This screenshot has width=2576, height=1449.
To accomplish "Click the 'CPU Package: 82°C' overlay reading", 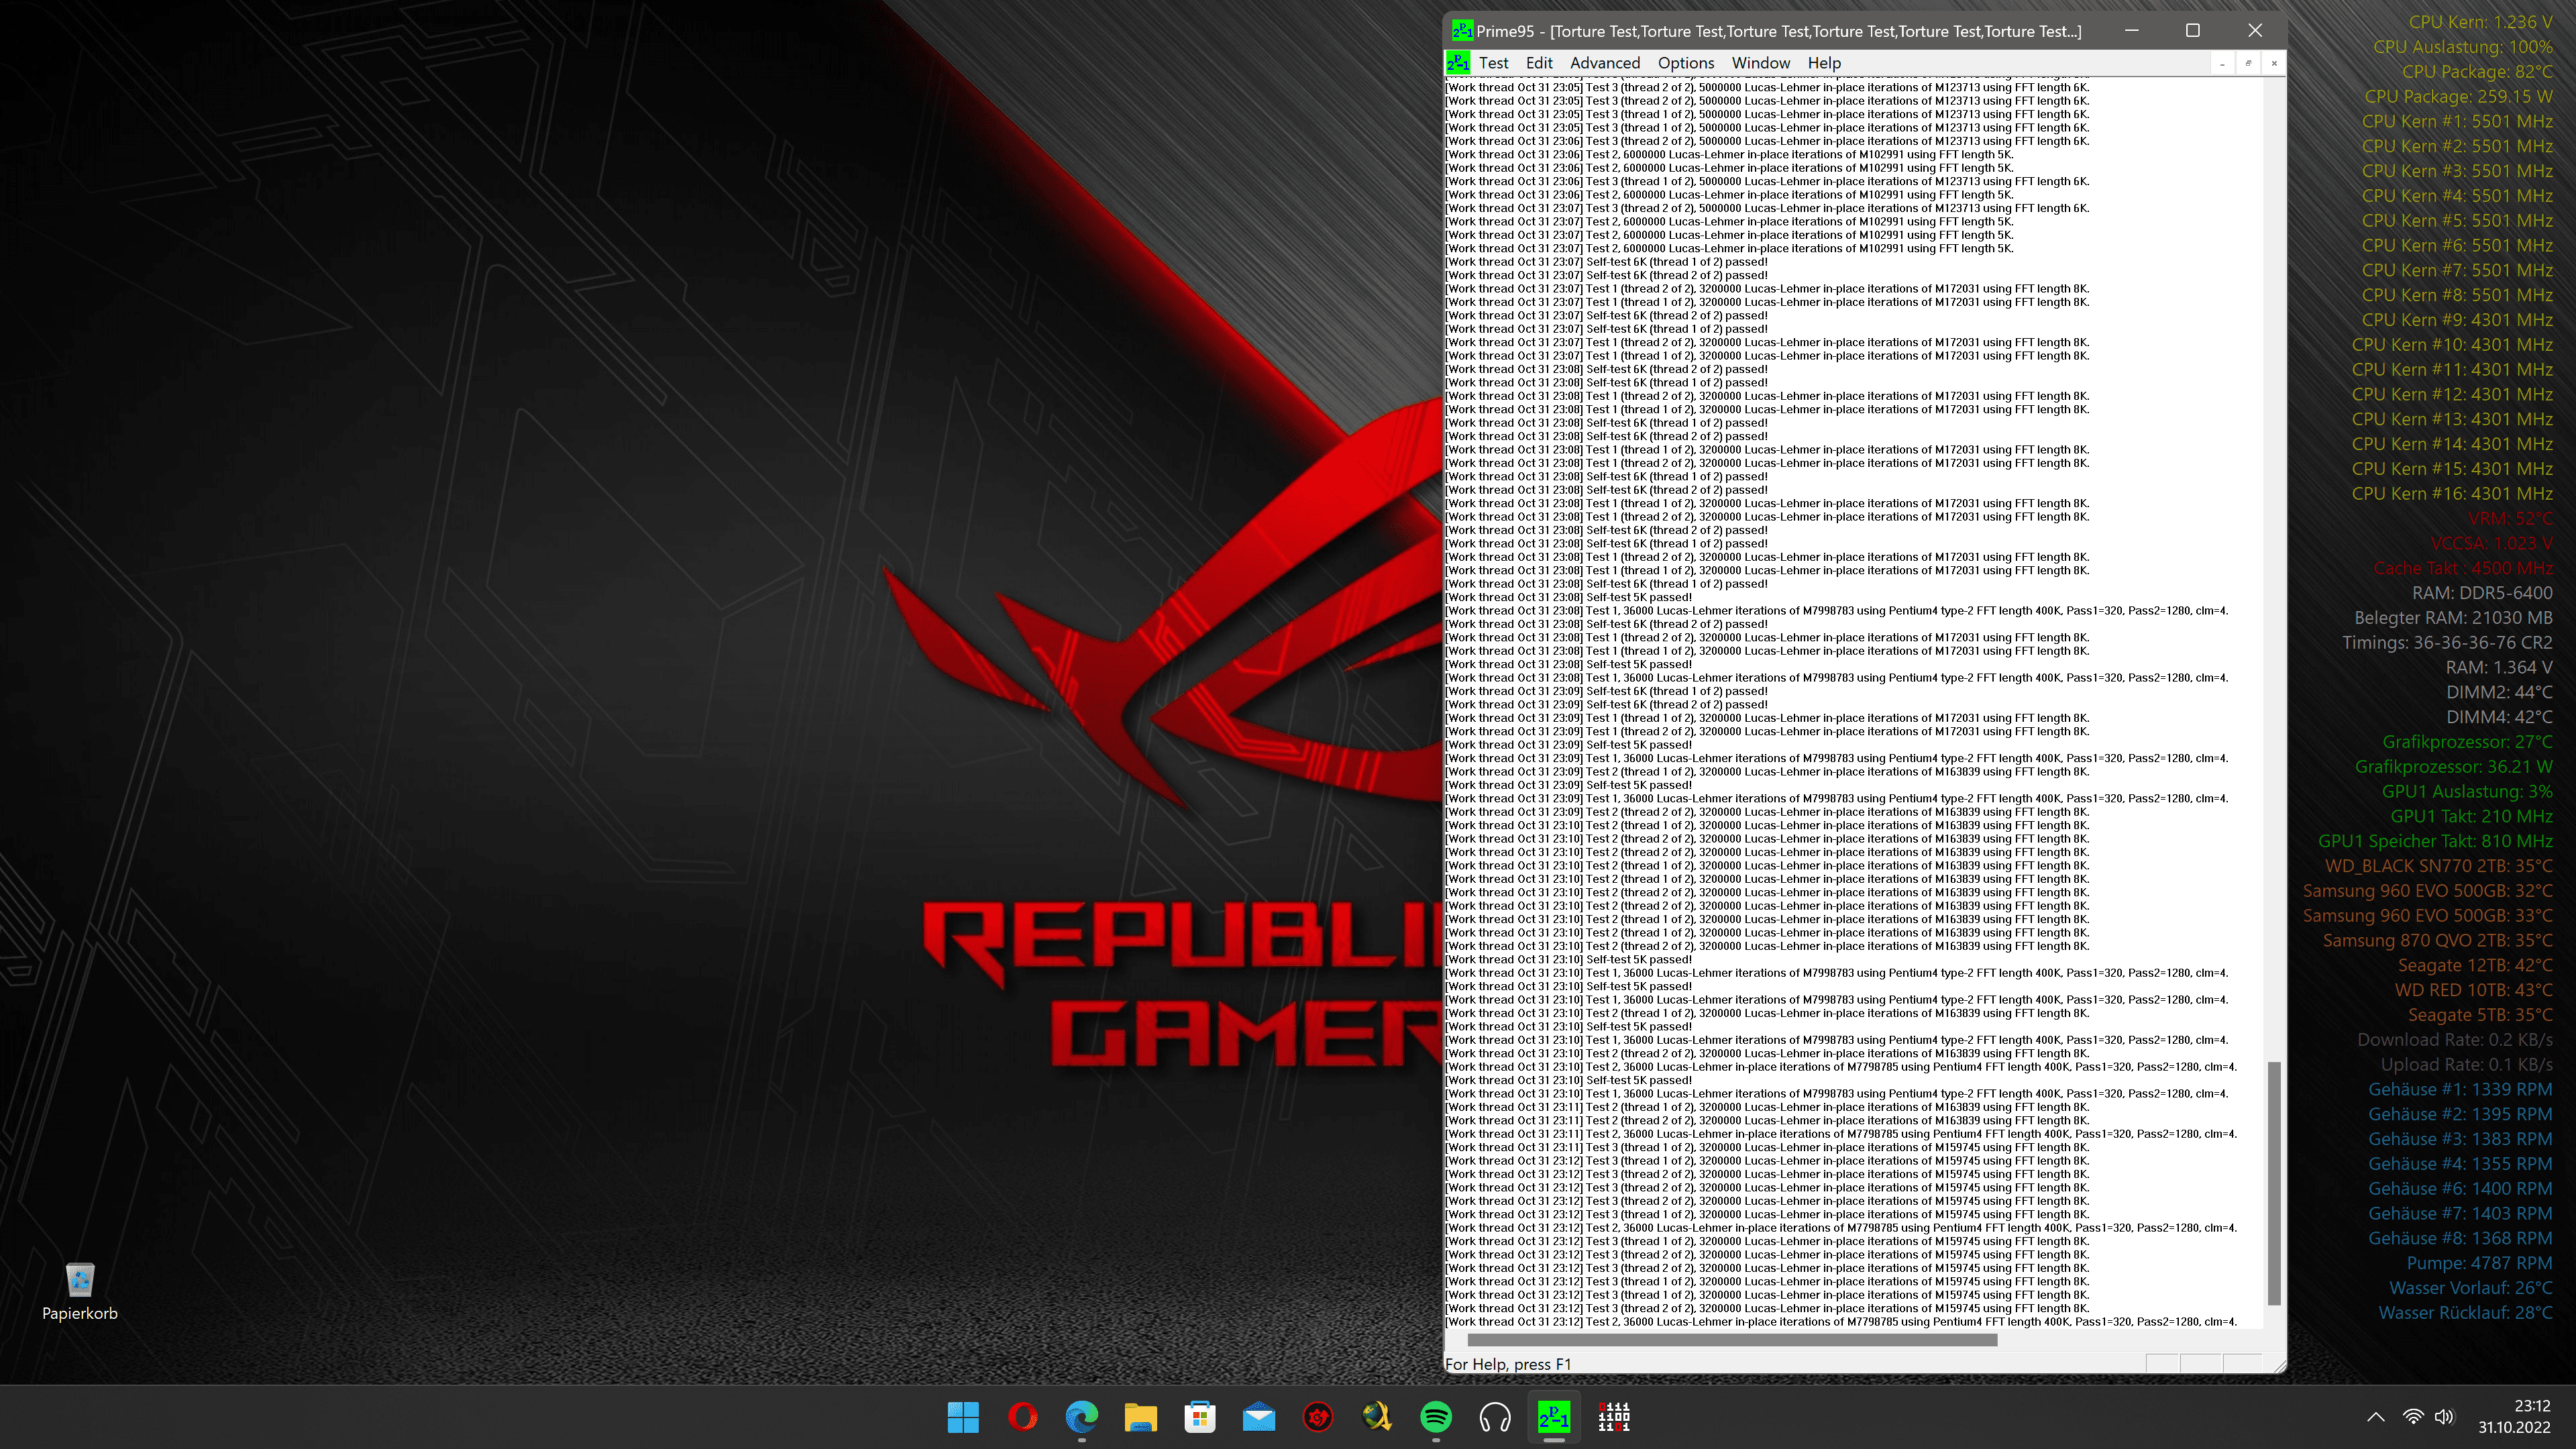I will tap(2477, 72).
